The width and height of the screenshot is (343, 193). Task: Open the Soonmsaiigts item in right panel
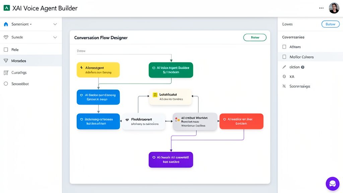300,86
